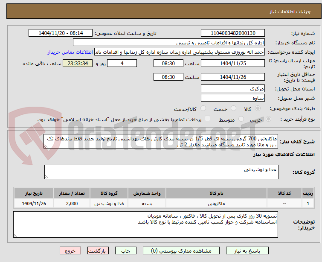The height and width of the screenshot is (262, 322).
Task: Click the پاسخ به نیاز button
Action: click(247, 251)
